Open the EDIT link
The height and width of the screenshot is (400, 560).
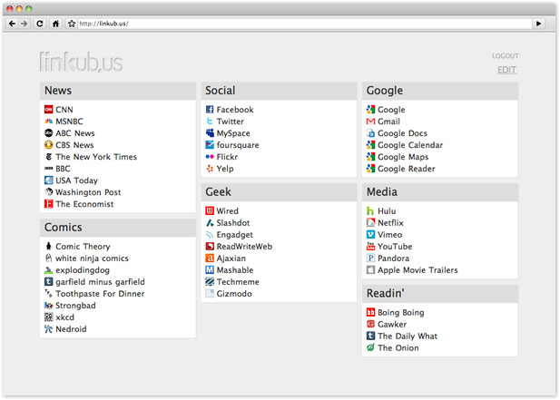point(506,70)
